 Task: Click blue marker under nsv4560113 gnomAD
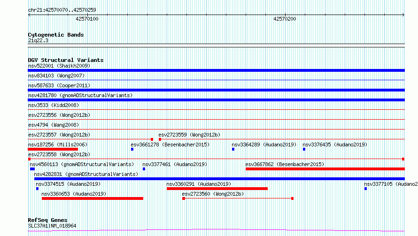coord(32,169)
